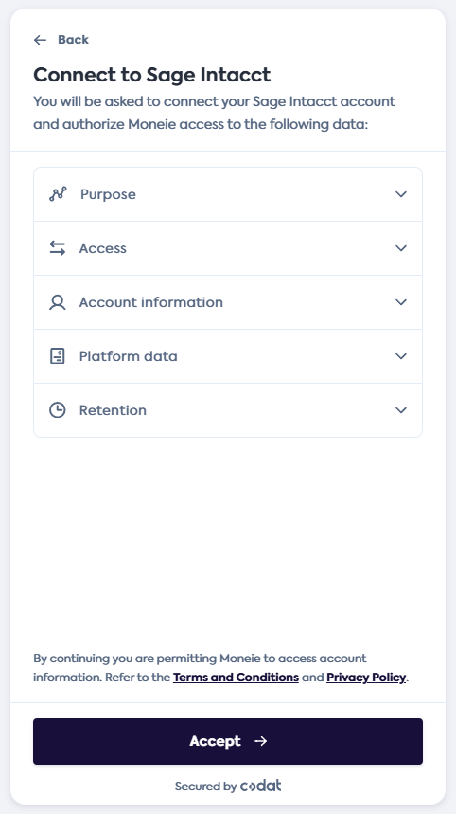Click the Purpose graph icon

click(x=58, y=194)
